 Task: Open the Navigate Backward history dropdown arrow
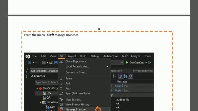click(x=33, y=63)
